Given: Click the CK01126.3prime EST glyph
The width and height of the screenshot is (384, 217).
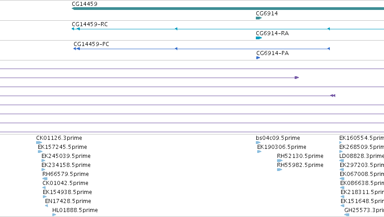Looking at the screenshot, I should pos(39,143).
